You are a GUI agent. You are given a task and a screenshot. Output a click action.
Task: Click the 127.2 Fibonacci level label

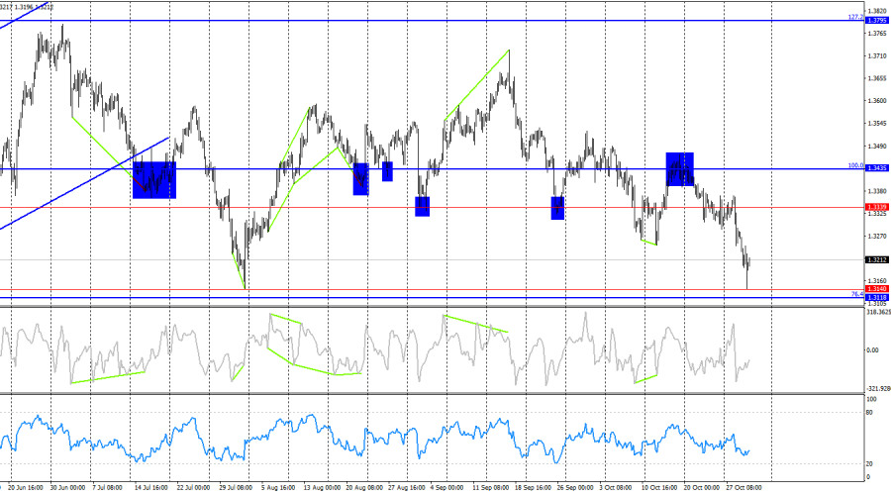point(853,17)
